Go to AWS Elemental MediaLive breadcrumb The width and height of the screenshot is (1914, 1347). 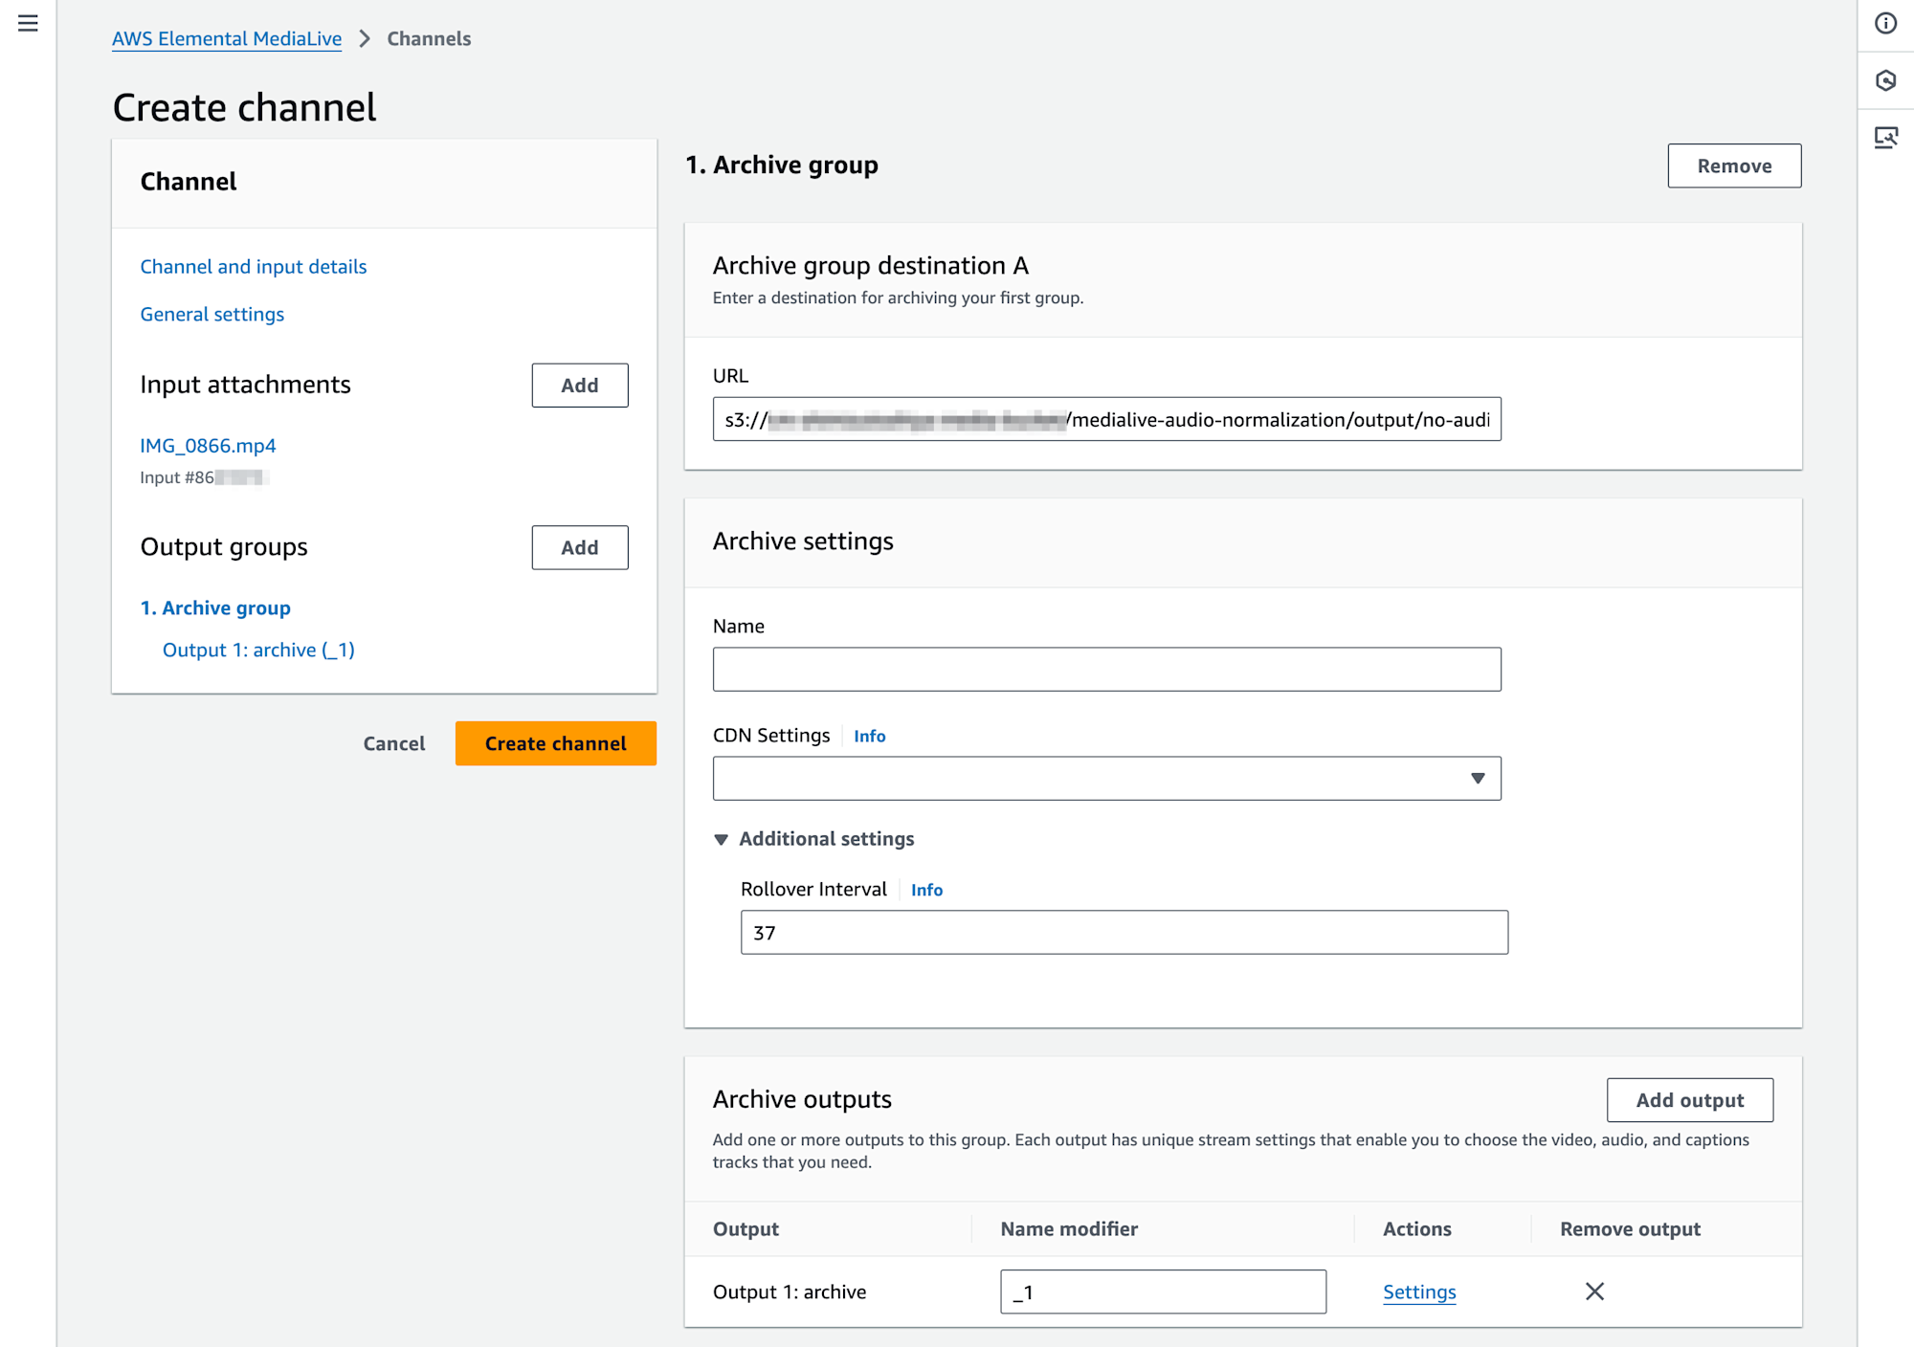pyautogui.click(x=227, y=38)
